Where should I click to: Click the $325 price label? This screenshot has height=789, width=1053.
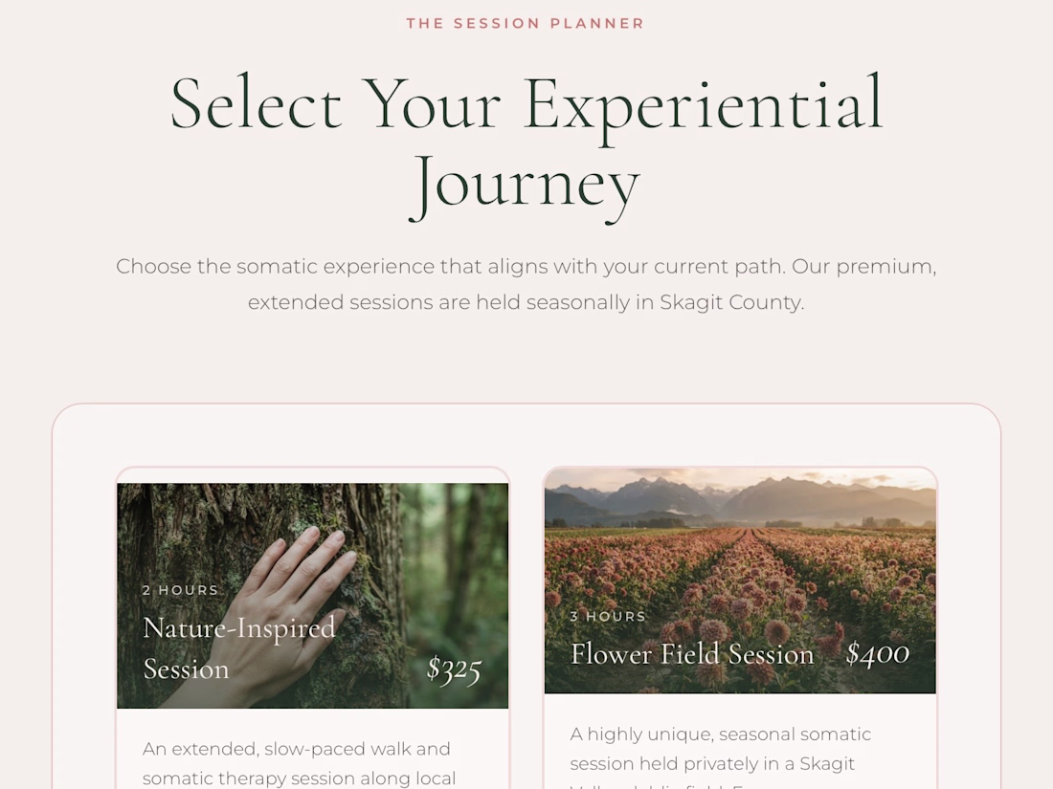(454, 668)
